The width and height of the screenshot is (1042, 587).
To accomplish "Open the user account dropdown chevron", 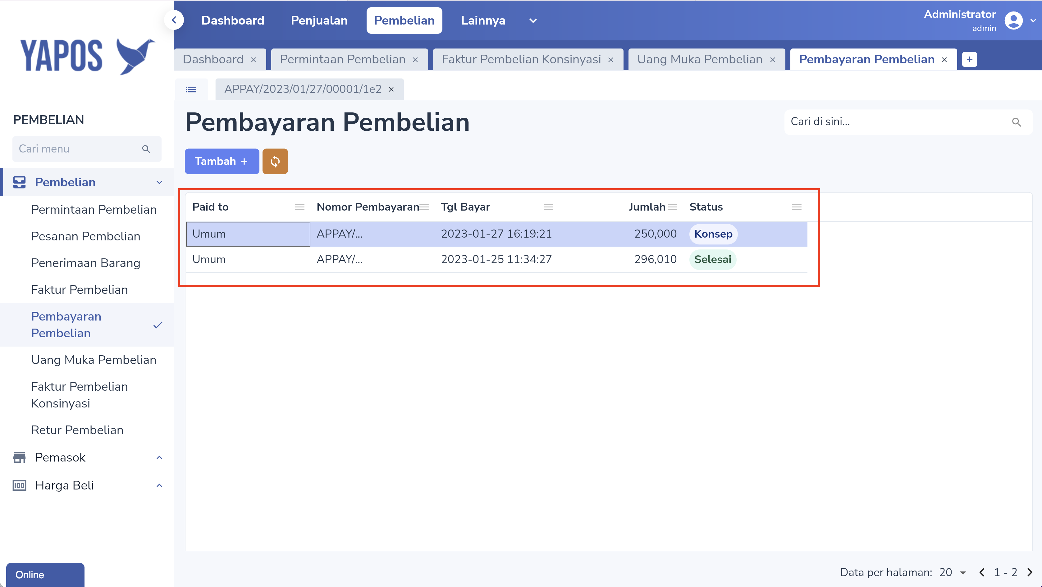I will click(x=1033, y=20).
